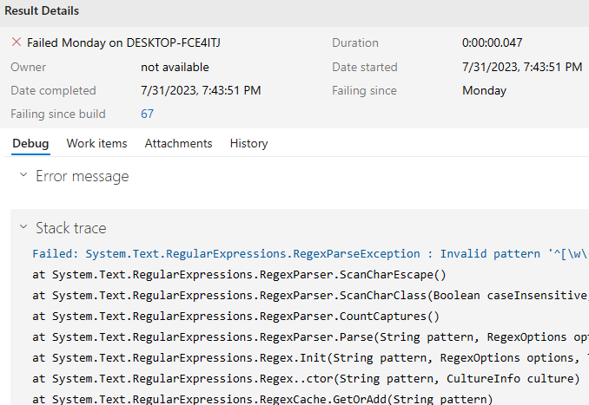Click the Date completed label
Screen dimensions: 589x405
[53, 91]
